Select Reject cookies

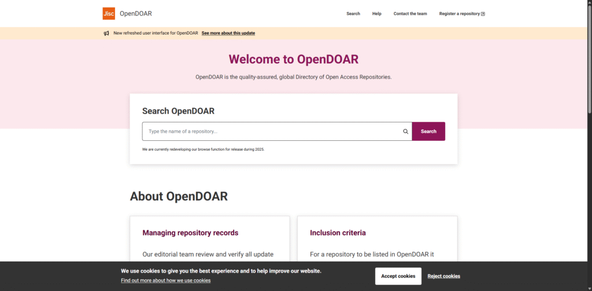pyautogui.click(x=443, y=276)
